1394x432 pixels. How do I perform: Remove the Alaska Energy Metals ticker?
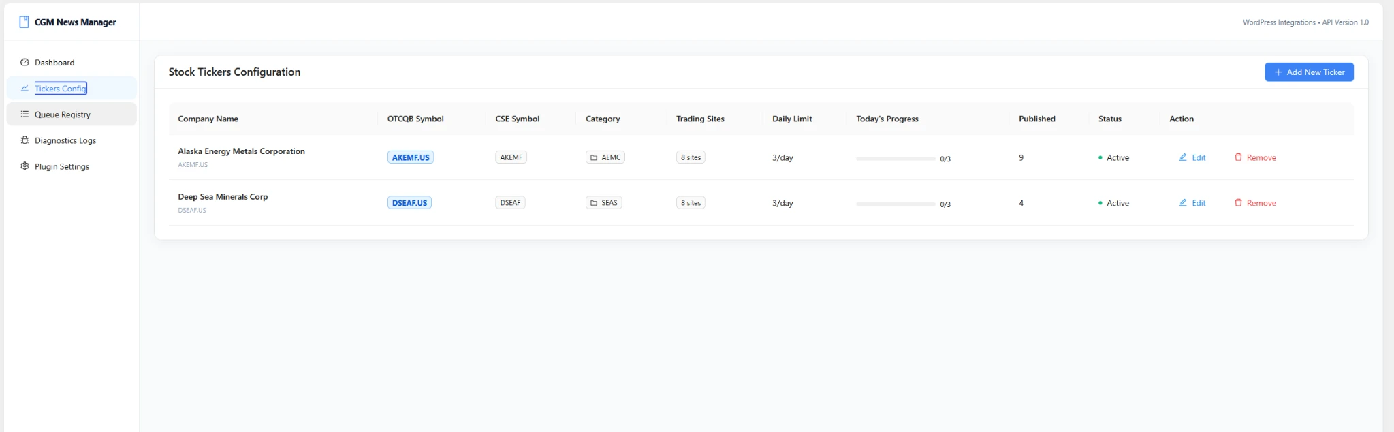[x=1255, y=157]
